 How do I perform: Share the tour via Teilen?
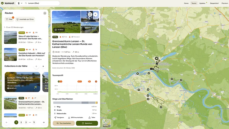(x=92, y=118)
